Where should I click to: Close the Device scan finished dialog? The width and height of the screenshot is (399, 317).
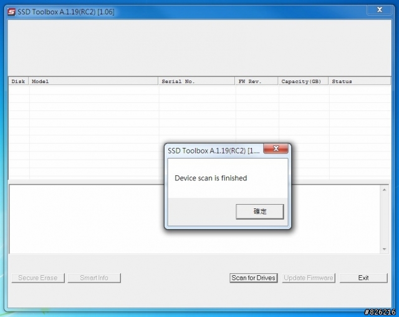(276, 149)
